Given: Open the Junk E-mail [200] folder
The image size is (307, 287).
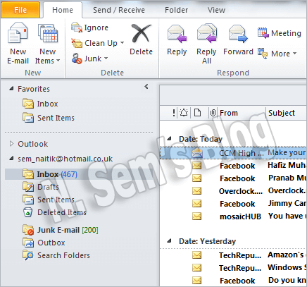Looking at the screenshot, I should coord(61,230).
